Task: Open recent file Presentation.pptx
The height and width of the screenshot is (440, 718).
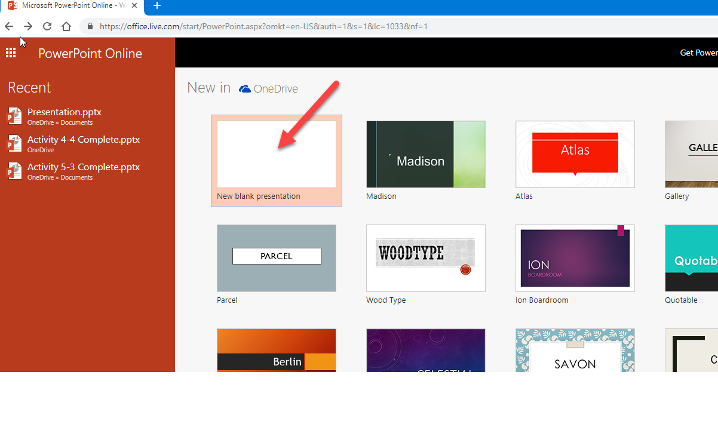Action: point(65,112)
